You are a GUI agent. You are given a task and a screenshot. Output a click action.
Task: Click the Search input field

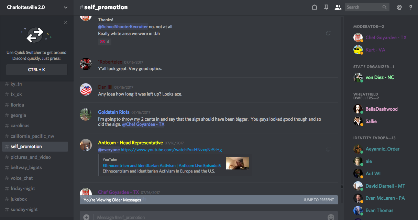click(364, 7)
